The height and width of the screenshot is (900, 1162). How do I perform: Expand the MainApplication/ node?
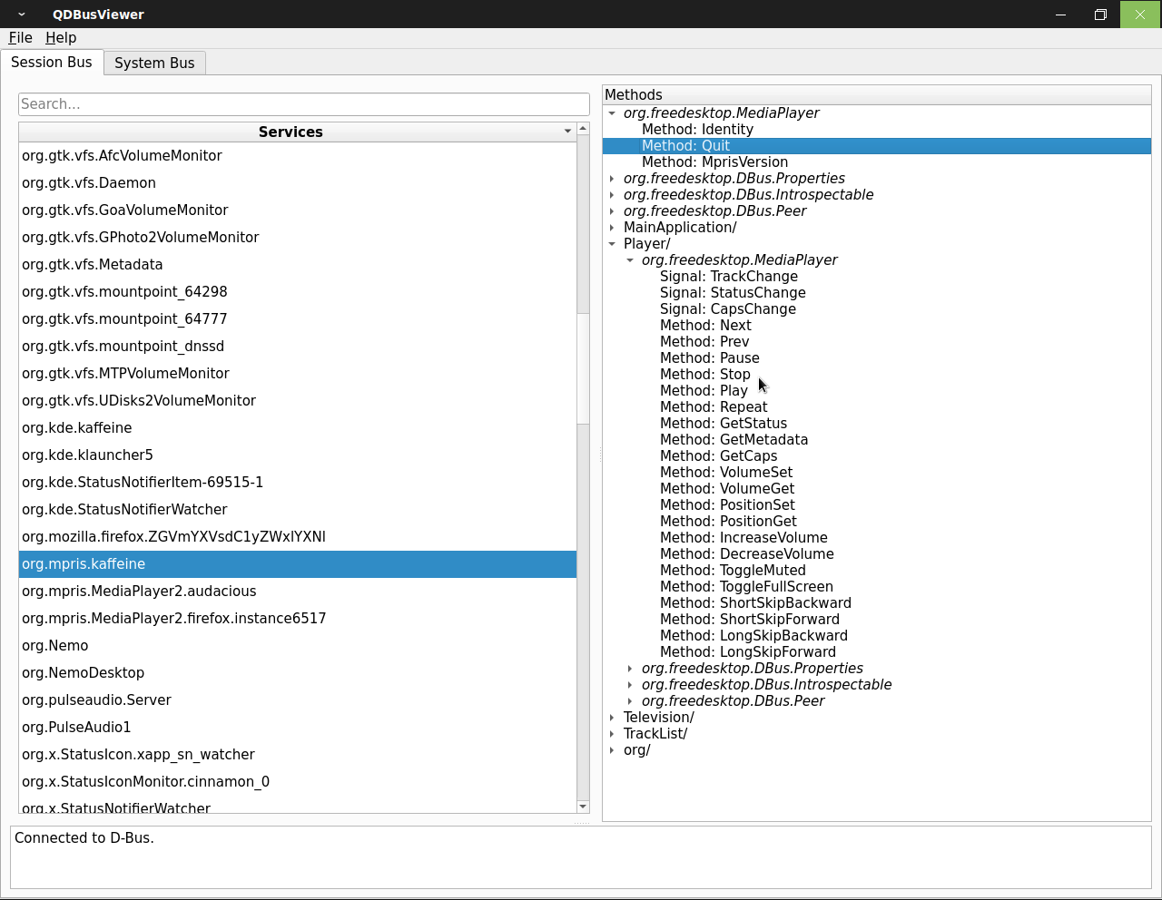tap(612, 228)
